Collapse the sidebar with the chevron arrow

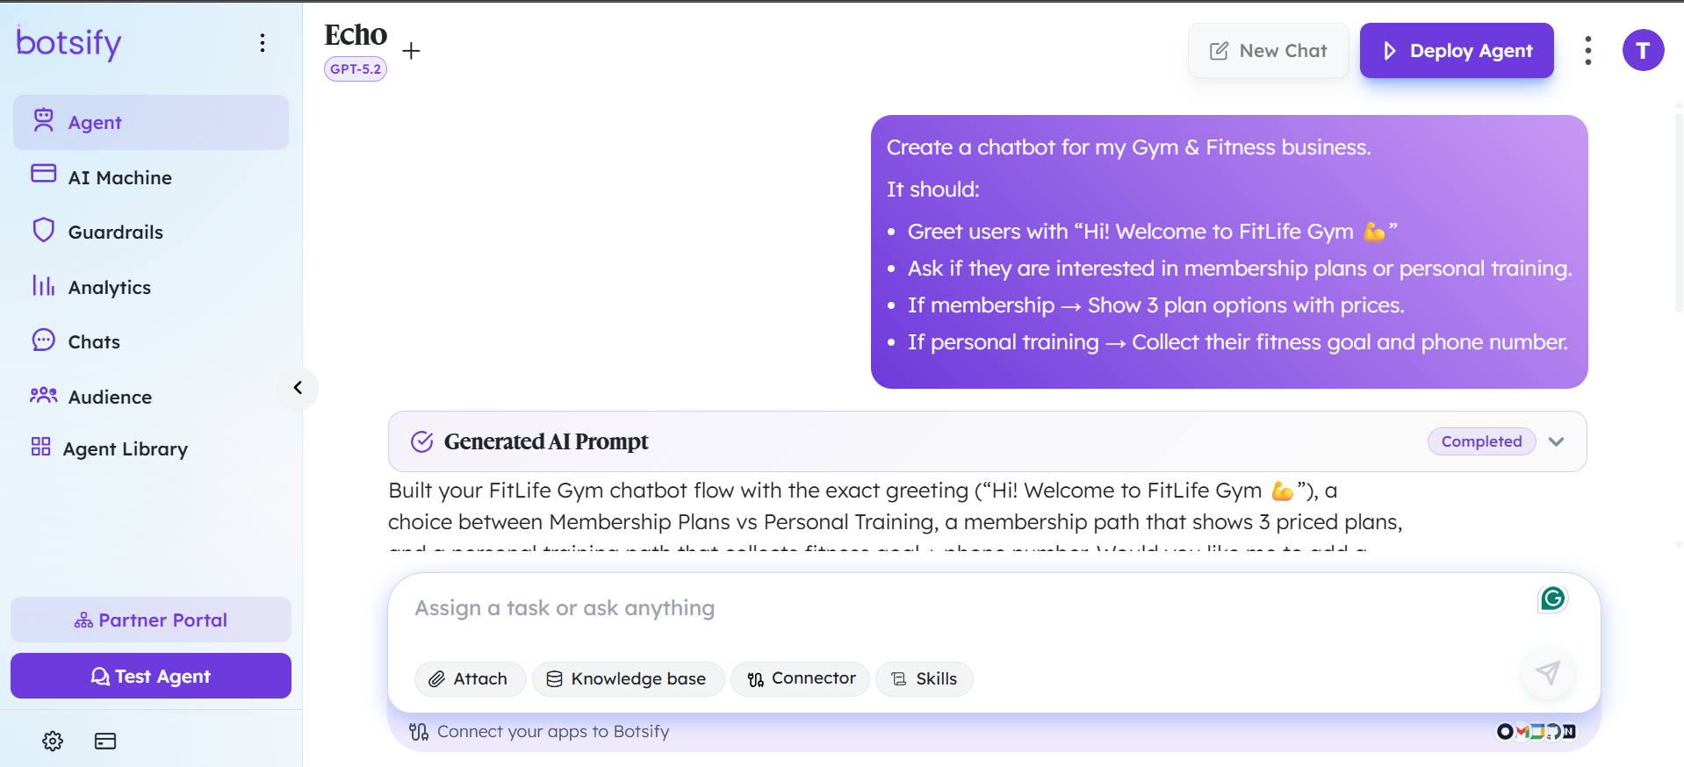point(298,388)
